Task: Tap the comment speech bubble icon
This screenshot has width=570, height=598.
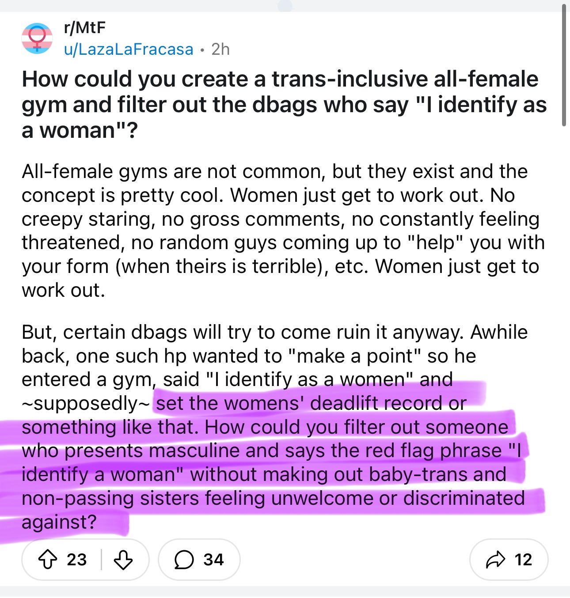Action: [x=184, y=560]
